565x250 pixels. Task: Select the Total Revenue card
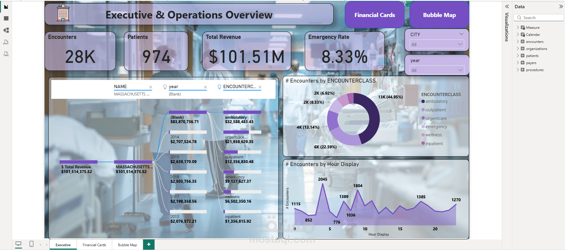pos(247,51)
